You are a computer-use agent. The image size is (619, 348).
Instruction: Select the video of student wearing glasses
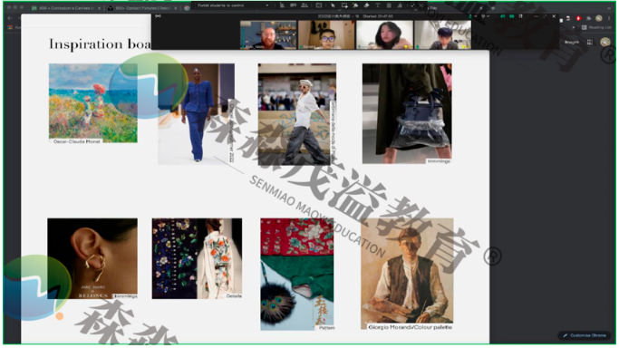tap(326, 34)
